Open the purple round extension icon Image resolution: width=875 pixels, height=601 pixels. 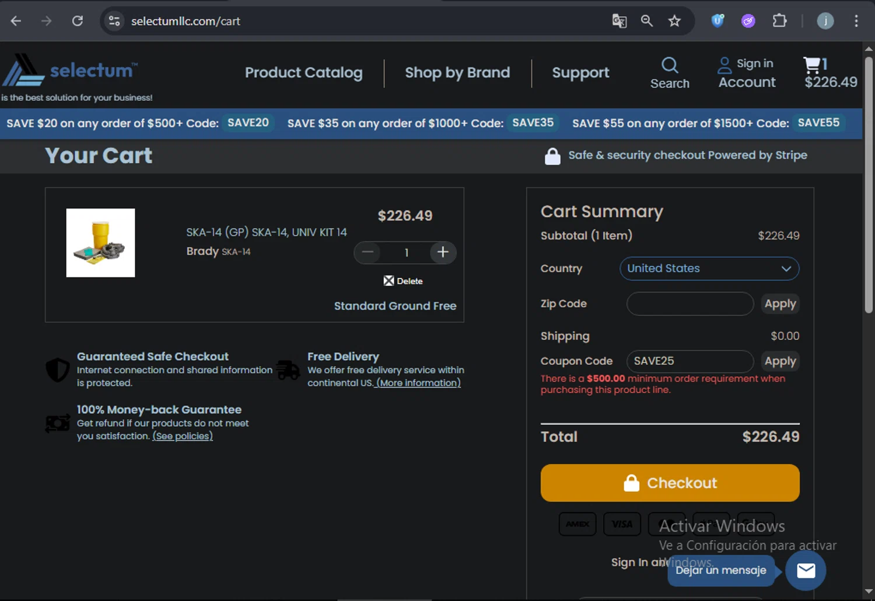point(748,21)
